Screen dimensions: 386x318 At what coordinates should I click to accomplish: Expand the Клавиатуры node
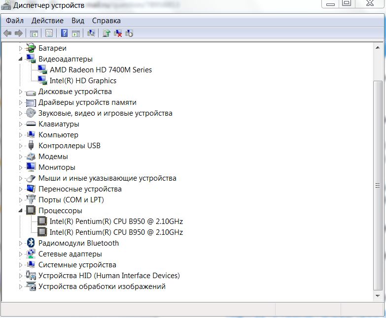[x=21, y=124]
